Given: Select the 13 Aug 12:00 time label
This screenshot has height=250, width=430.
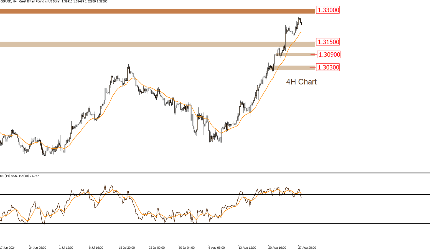Looking at the screenshot, I should 247,248.
